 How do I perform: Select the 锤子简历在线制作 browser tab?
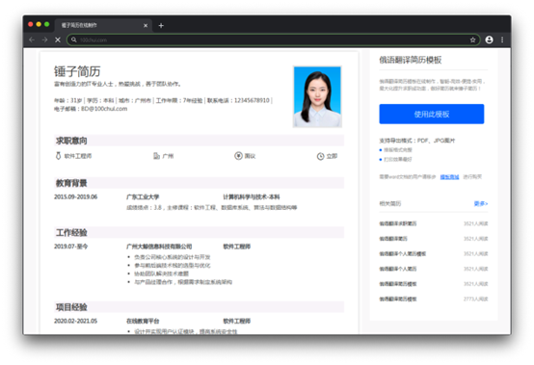pyautogui.click(x=102, y=25)
